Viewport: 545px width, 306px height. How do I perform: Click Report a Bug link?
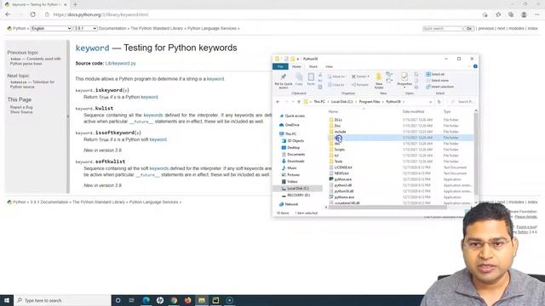coord(21,107)
